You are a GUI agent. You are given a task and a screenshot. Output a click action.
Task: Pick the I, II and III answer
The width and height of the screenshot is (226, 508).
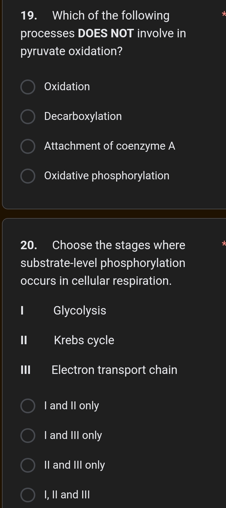point(27,494)
